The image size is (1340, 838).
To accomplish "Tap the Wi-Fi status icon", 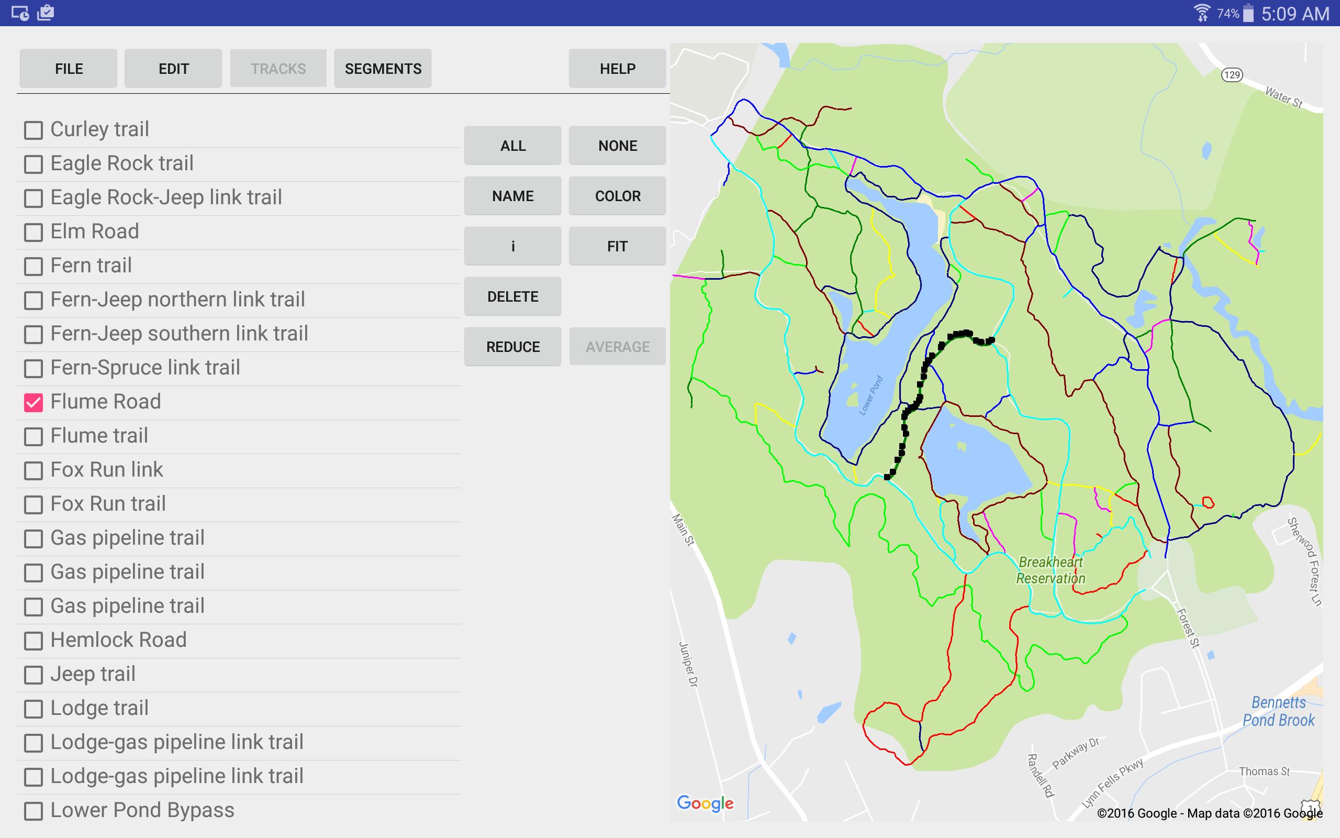I will 1202,13.
